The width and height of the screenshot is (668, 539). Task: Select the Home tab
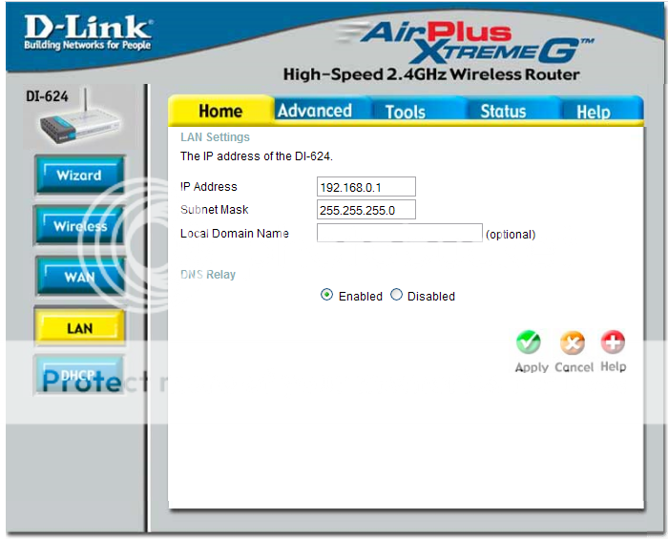[x=220, y=111]
